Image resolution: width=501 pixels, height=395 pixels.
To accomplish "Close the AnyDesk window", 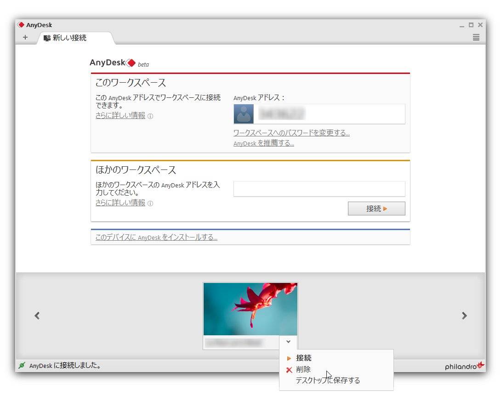I will click(480, 25).
